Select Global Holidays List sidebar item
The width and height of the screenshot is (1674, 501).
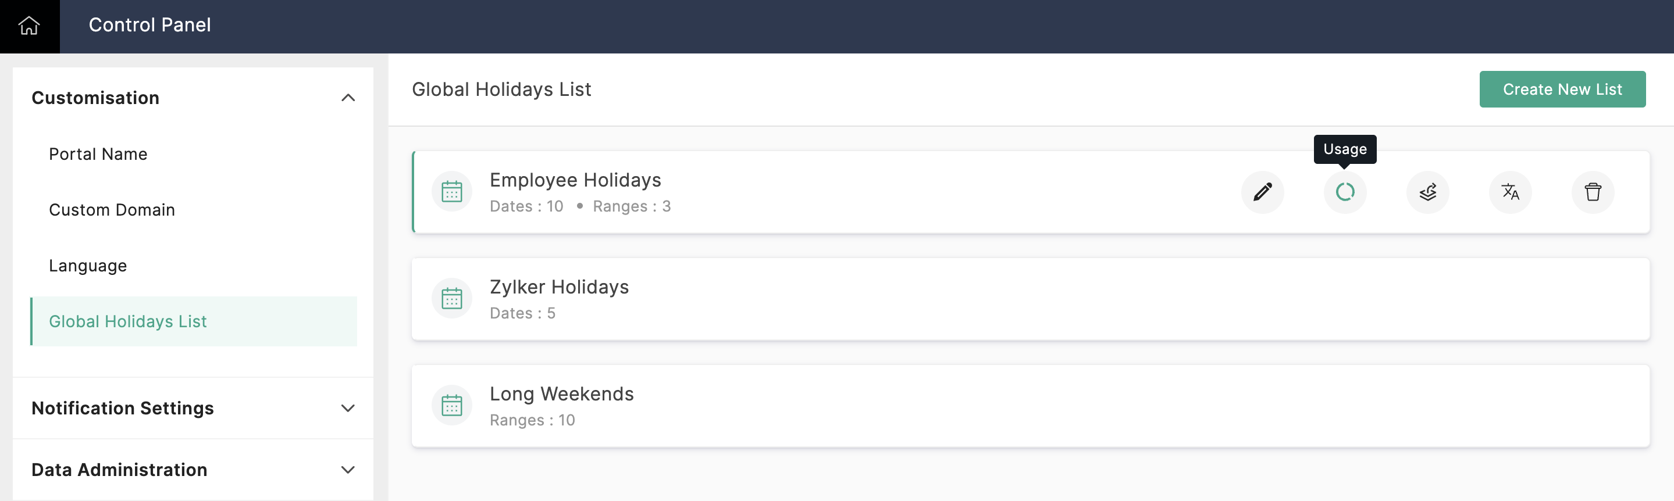128,322
